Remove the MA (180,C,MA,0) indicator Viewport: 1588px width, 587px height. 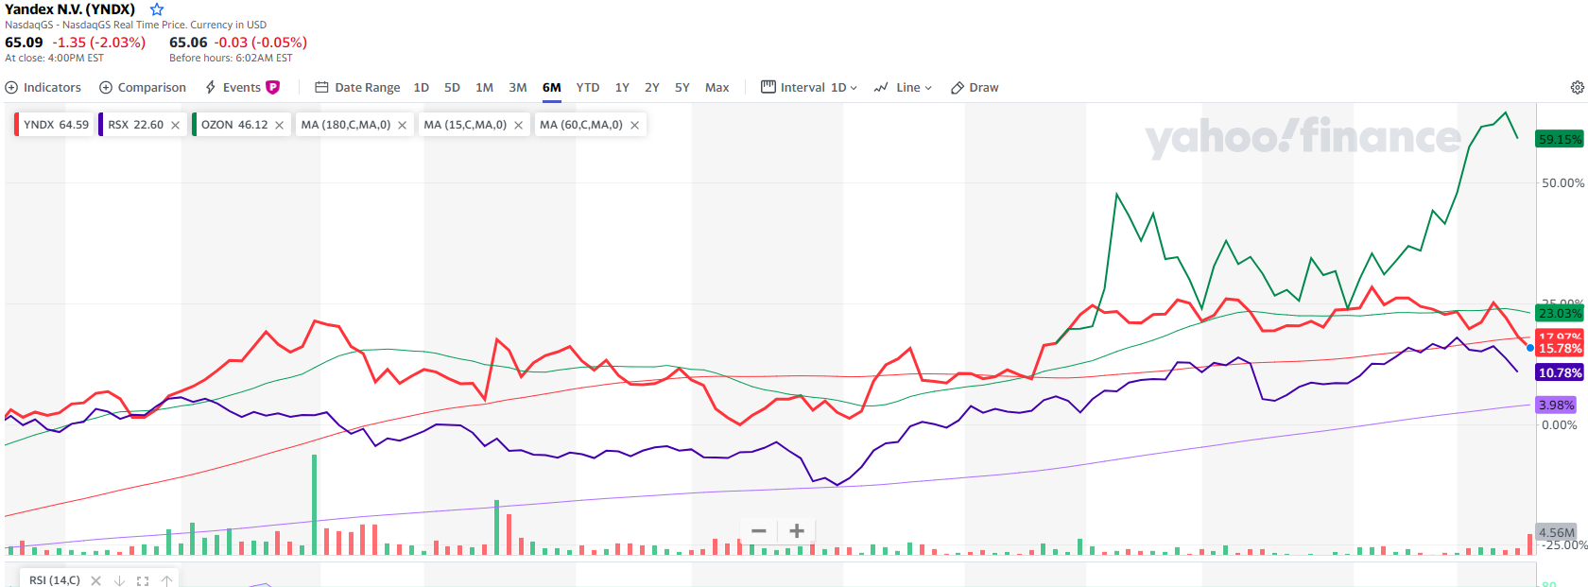point(403,125)
